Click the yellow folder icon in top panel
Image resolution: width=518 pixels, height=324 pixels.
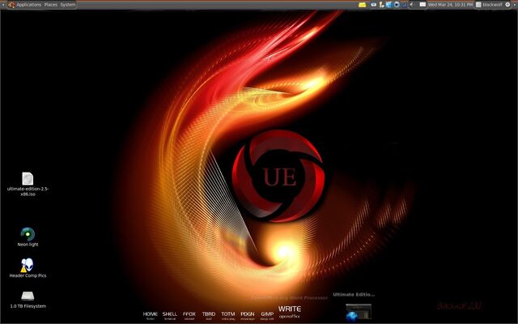pos(363,5)
